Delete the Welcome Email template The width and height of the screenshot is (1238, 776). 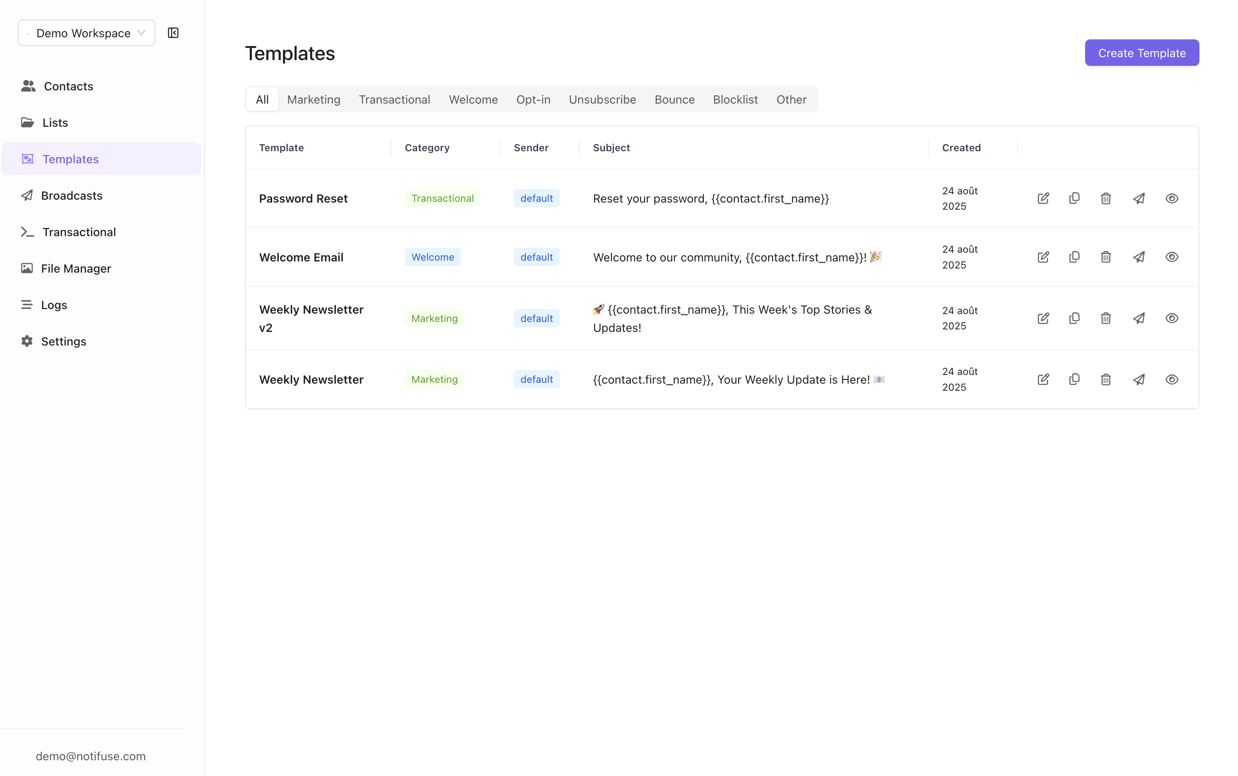(1105, 257)
